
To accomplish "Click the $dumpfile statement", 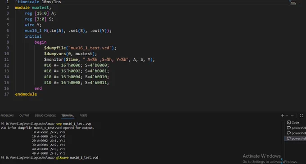I will click(80, 48).
